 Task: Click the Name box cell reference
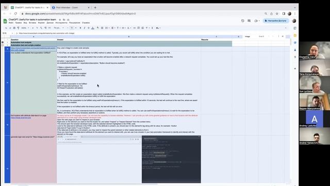click(5, 33)
